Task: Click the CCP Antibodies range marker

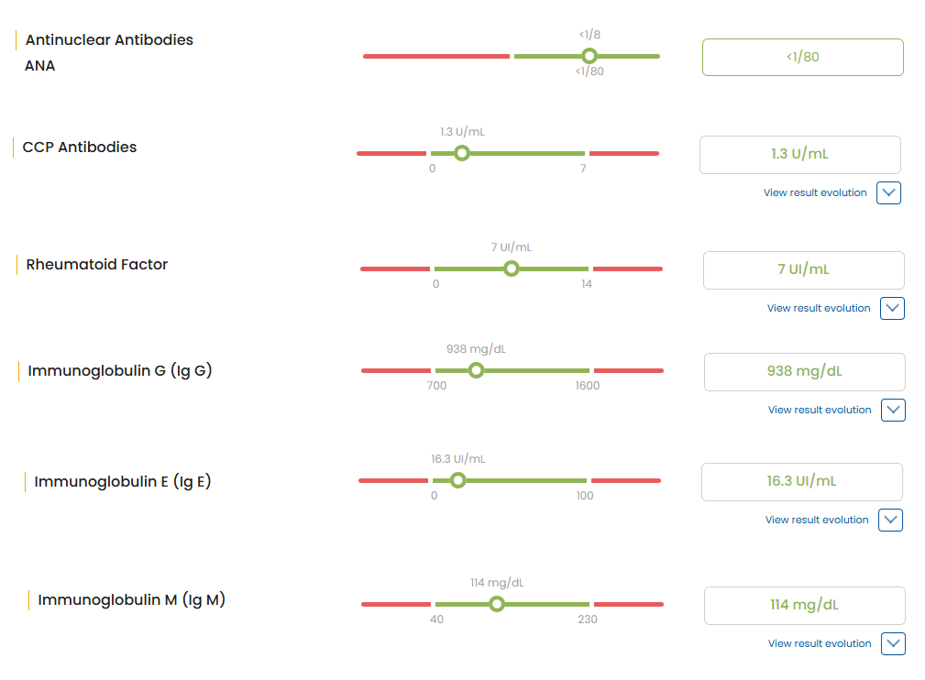Action: 462,153
